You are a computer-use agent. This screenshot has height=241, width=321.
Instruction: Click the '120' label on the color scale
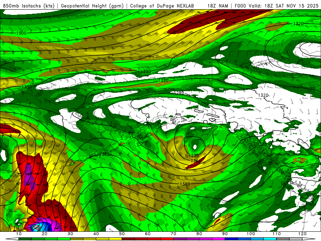(x=303, y=234)
